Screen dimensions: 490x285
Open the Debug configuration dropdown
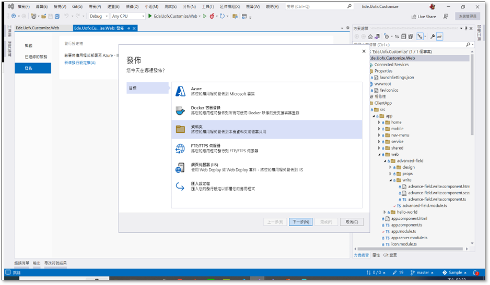pos(98,16)
